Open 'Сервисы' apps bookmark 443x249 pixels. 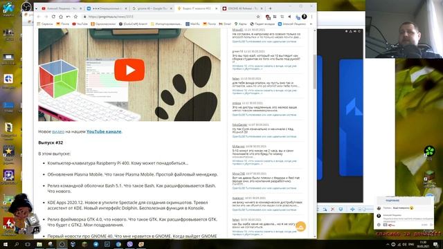(45, 24)
